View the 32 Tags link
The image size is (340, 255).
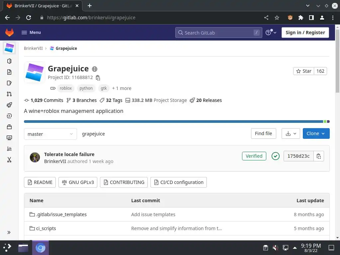[111, 100]
